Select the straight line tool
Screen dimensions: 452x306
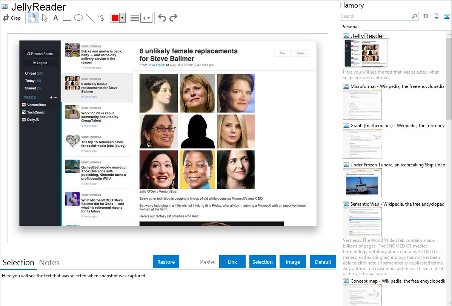(90, 18)
